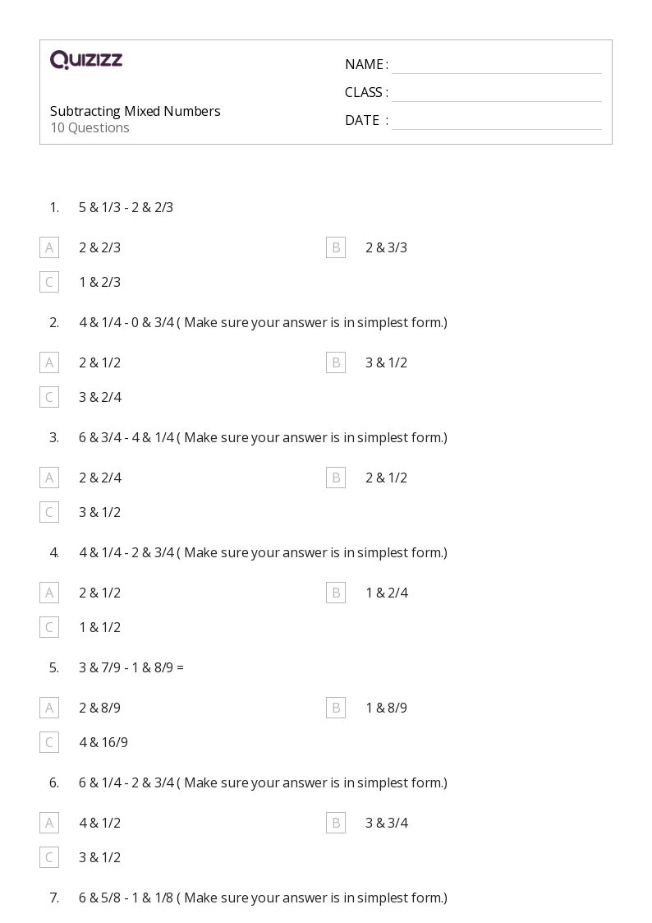Select answer A for question 1
This screenshot has width=652, height=923.
[x=49, y=248]
